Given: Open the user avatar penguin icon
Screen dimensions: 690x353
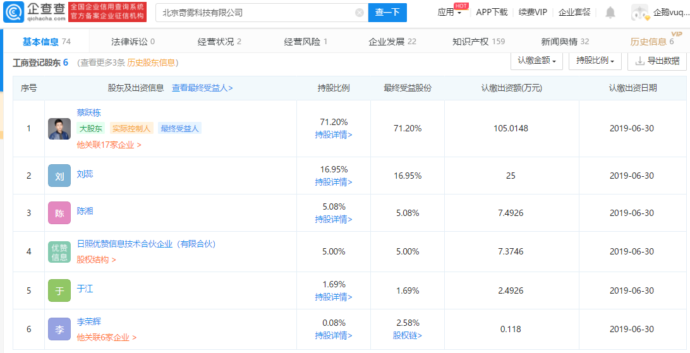Looking at the screenshot, I should click(639, 12).
